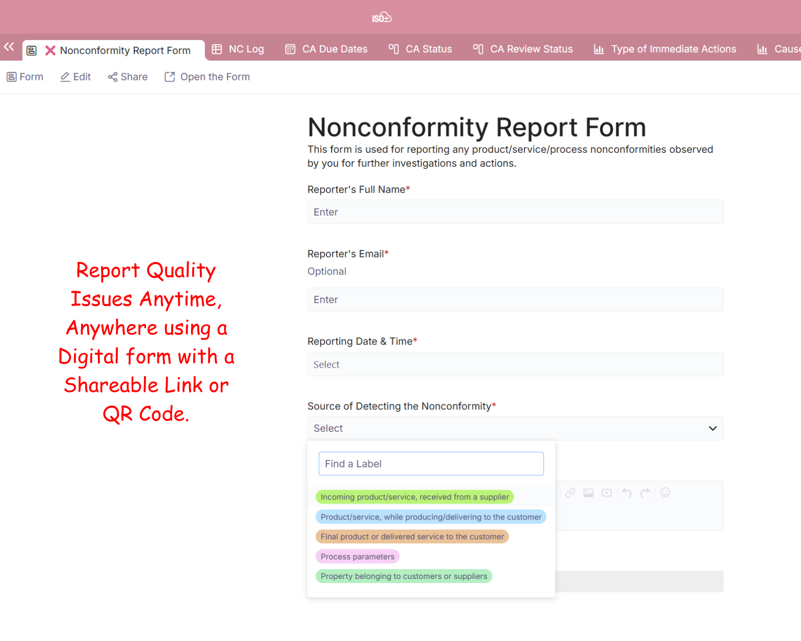Click the insert image icon

click(x=588, y=493)
